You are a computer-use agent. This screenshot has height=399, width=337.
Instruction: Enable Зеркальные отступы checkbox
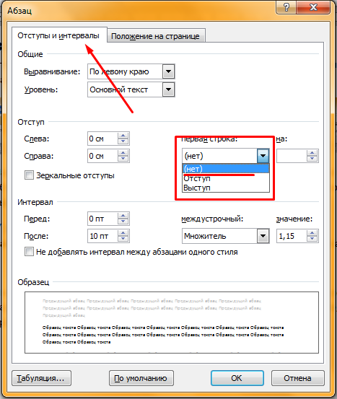click(29, 175)
